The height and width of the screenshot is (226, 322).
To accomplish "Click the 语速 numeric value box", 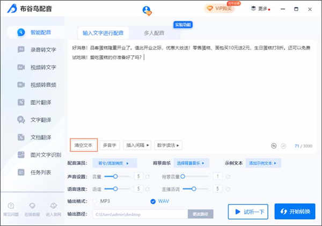I will tap(138, 188).
